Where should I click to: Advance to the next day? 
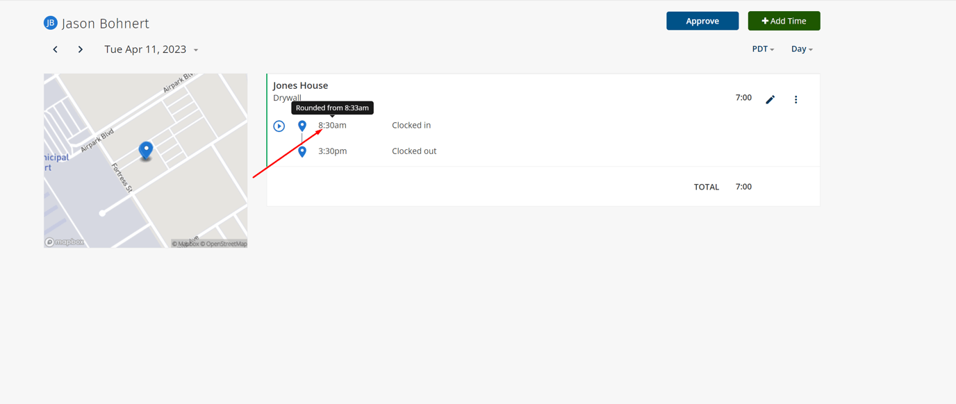coord(81,49)
